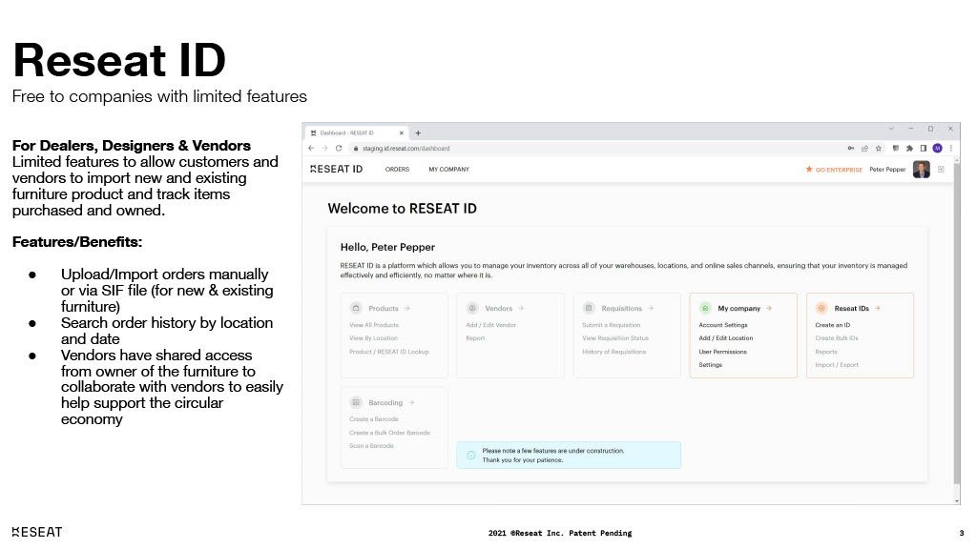This screenshot has width=977, height=549.
Task: Click the info icon in the notice banner
Action: pos(471,455)
